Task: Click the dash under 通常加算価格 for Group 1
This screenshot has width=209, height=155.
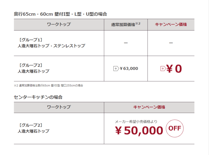Action: click(x=126, y=43)
